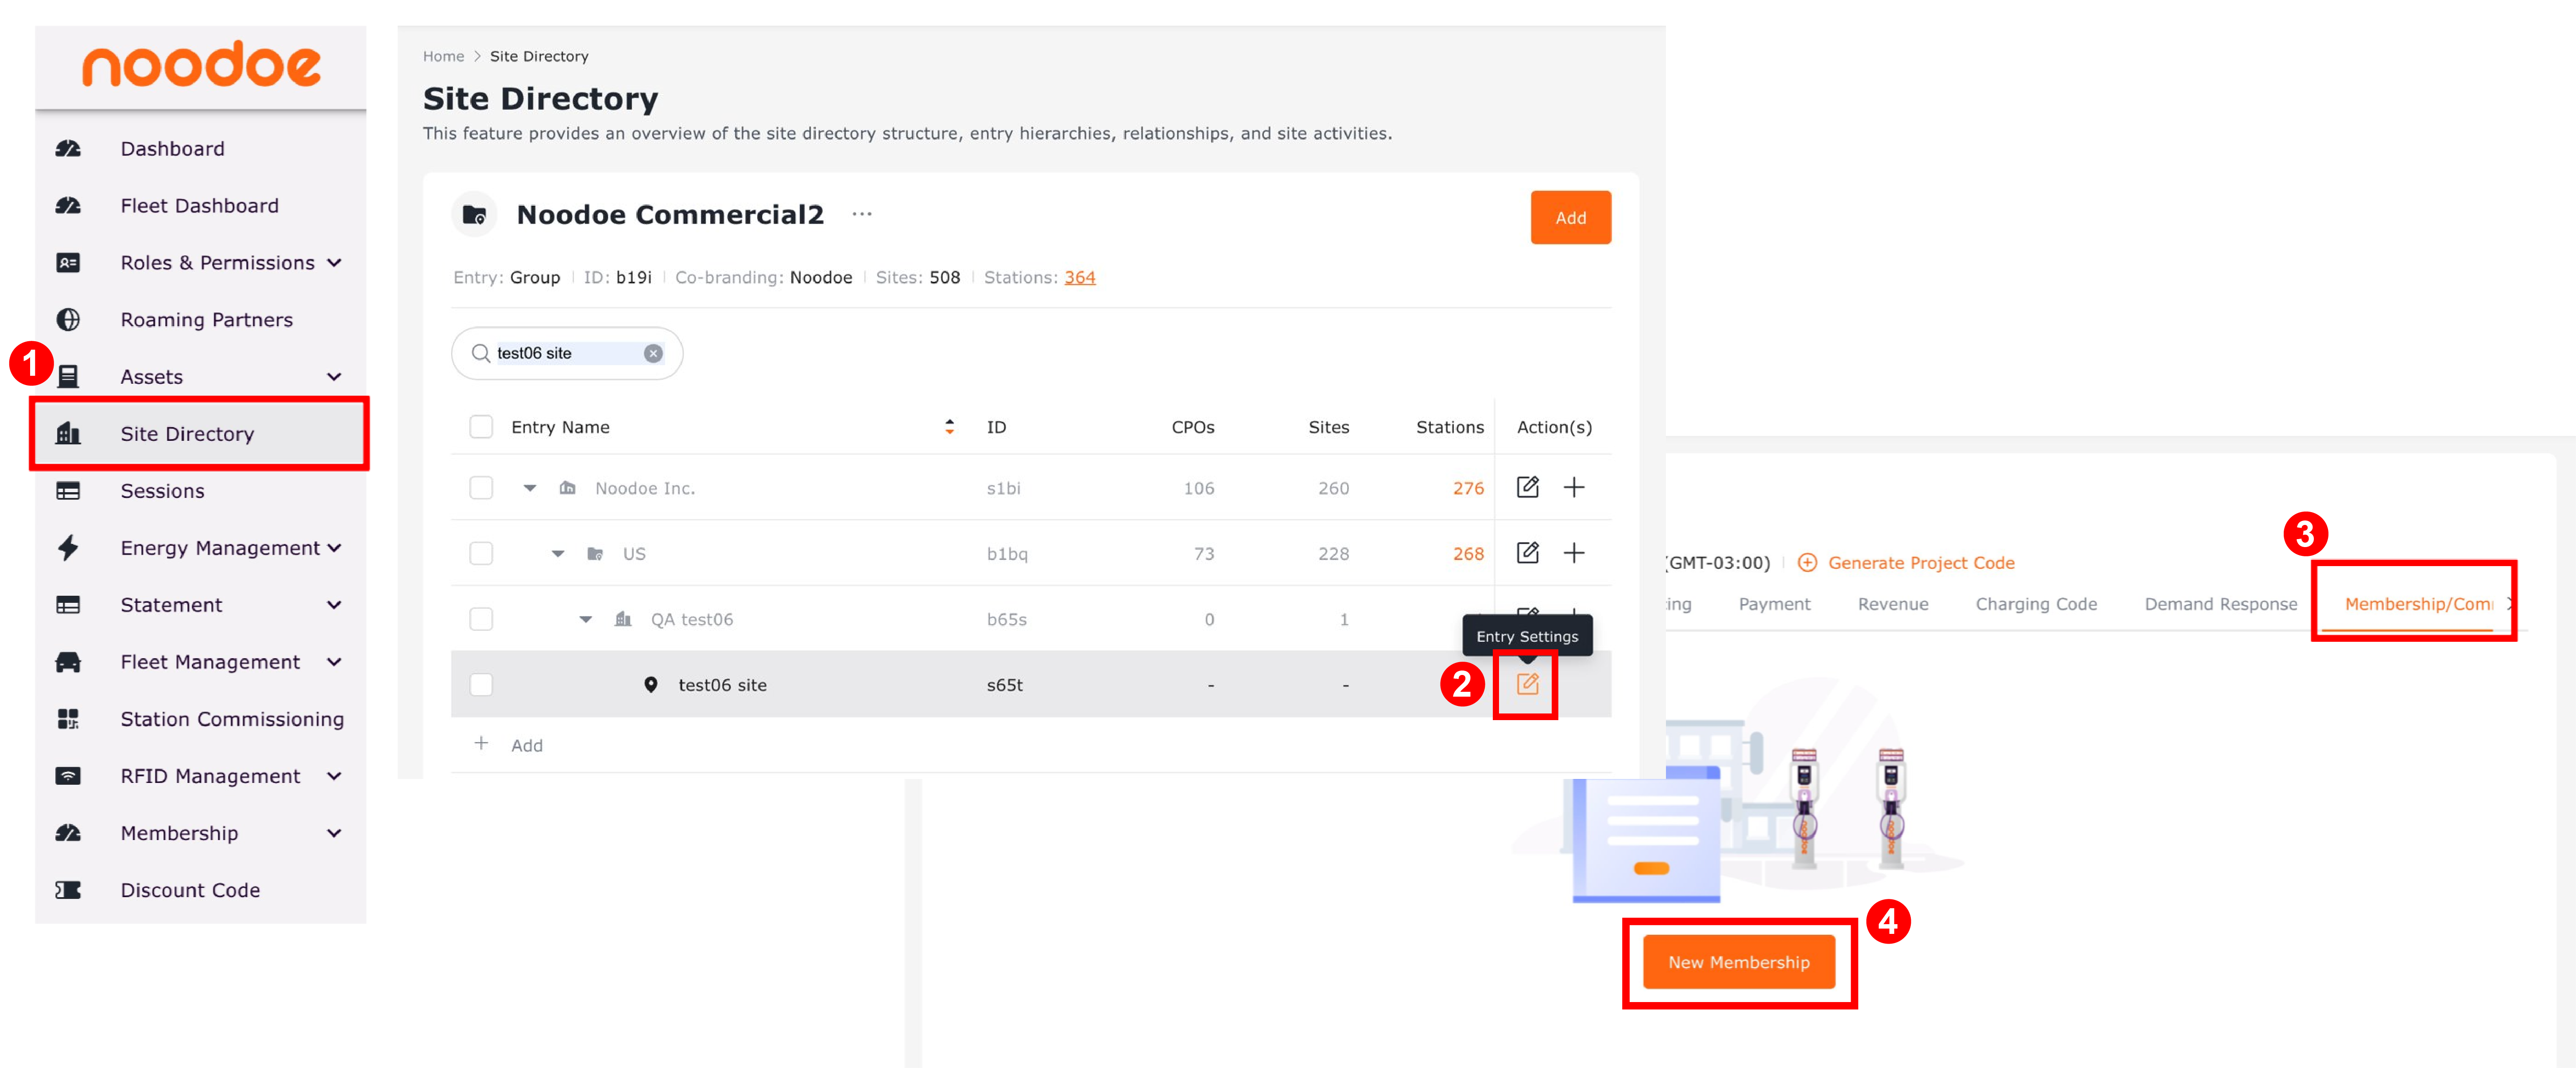The image size is (2576, 1068).
Task: Collapse the QA test06 tree row
Action: pyautogui.click(x=586, y=619)
